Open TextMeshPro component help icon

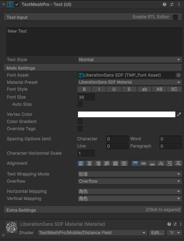(x=165, y=4)
